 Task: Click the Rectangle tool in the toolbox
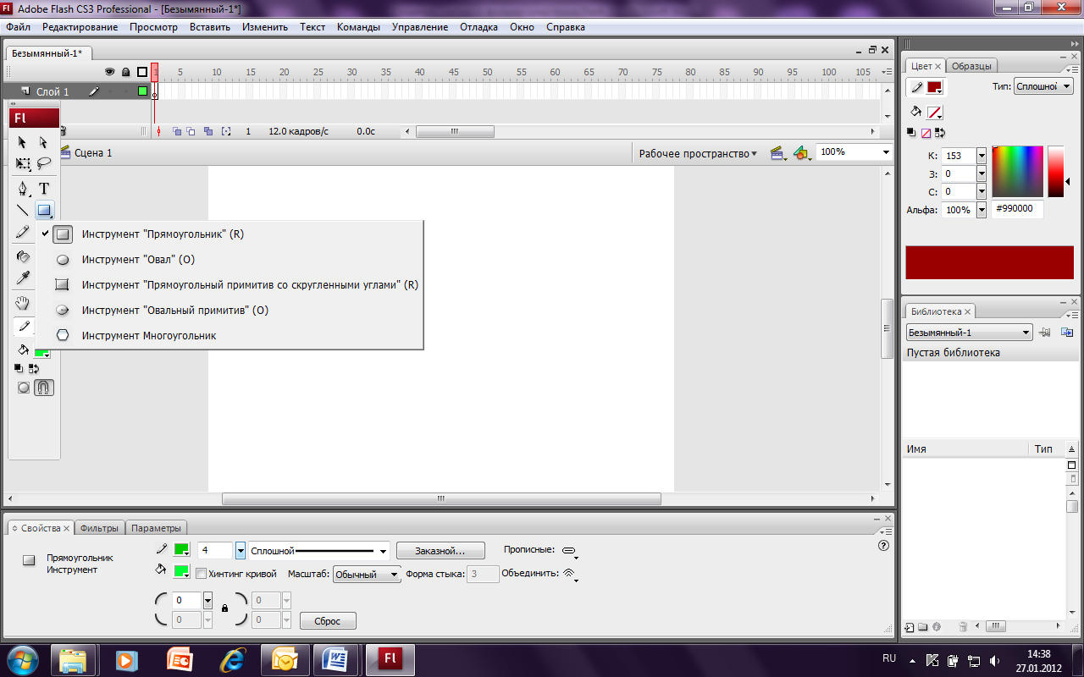[44, 210]
